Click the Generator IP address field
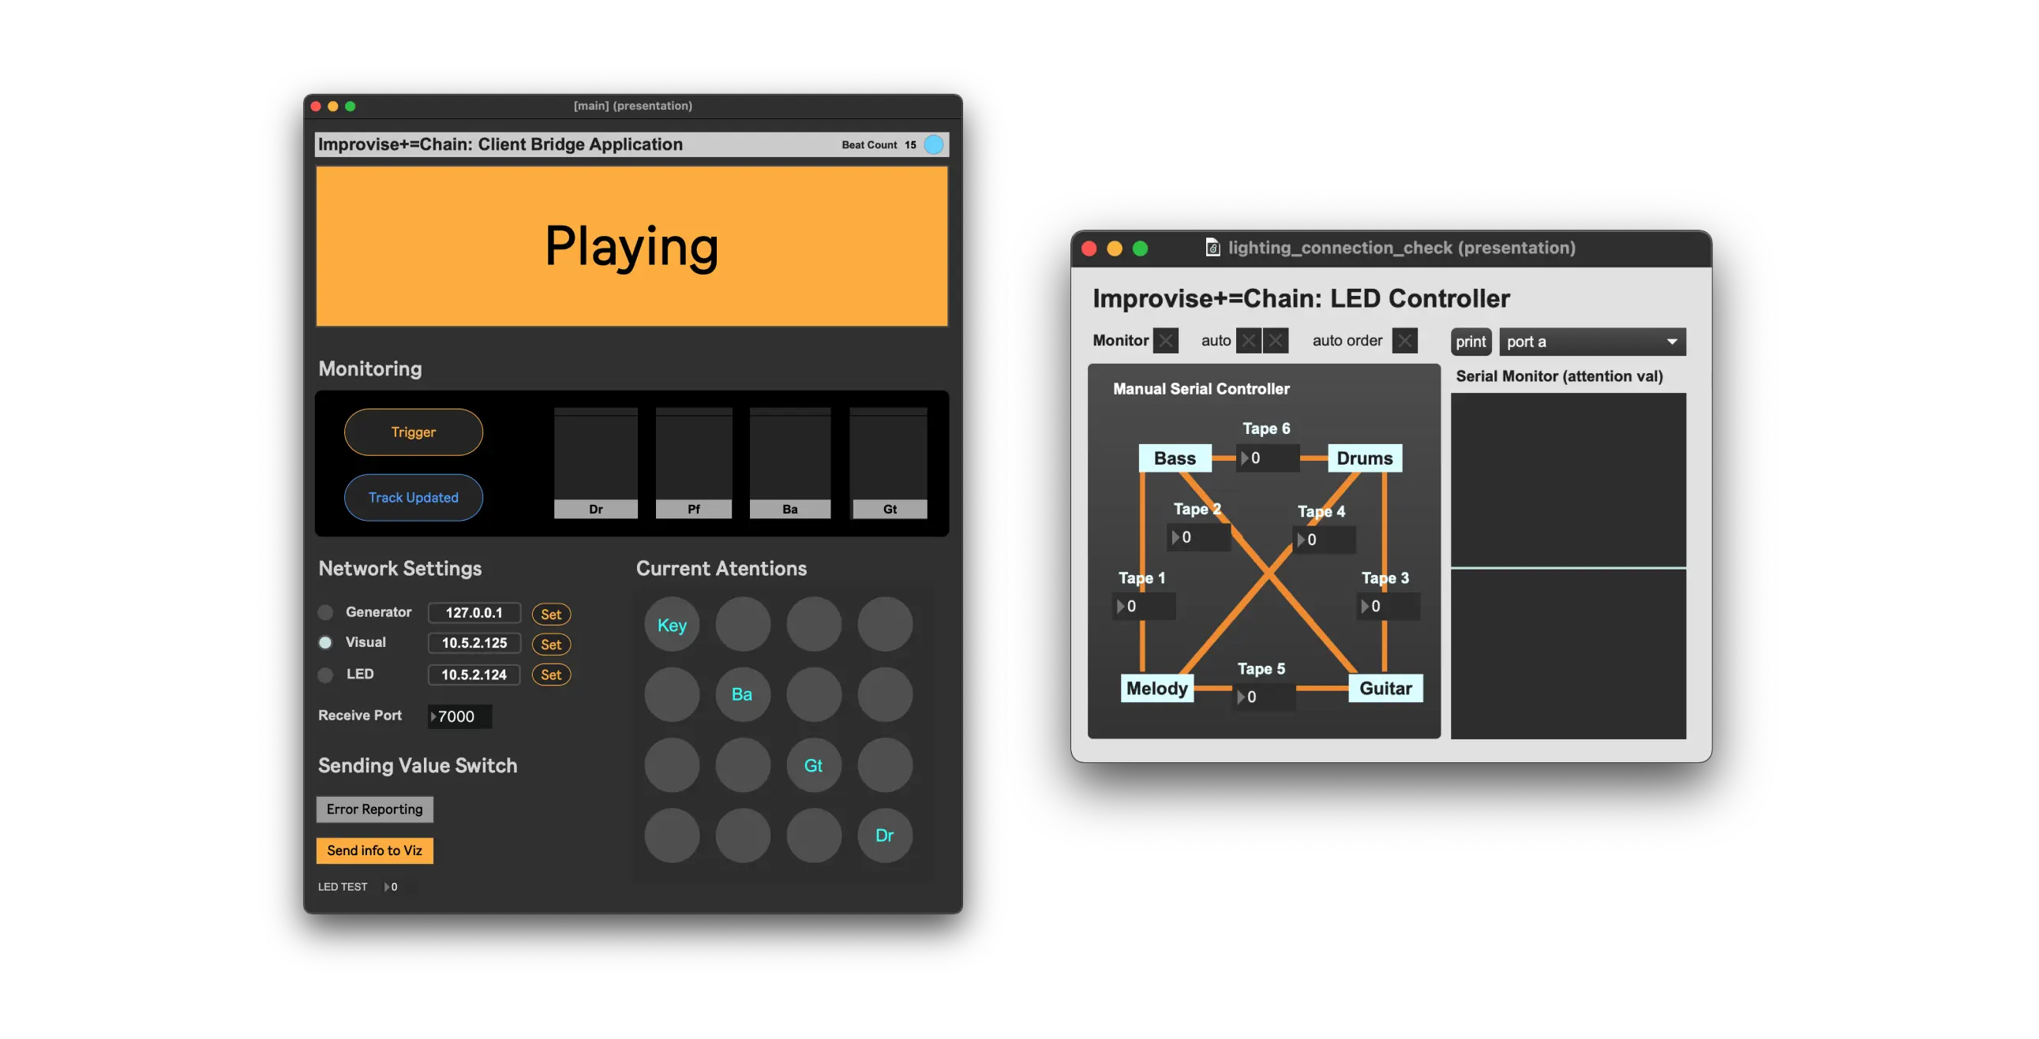 pyautogui.click(x=474, y=612)
